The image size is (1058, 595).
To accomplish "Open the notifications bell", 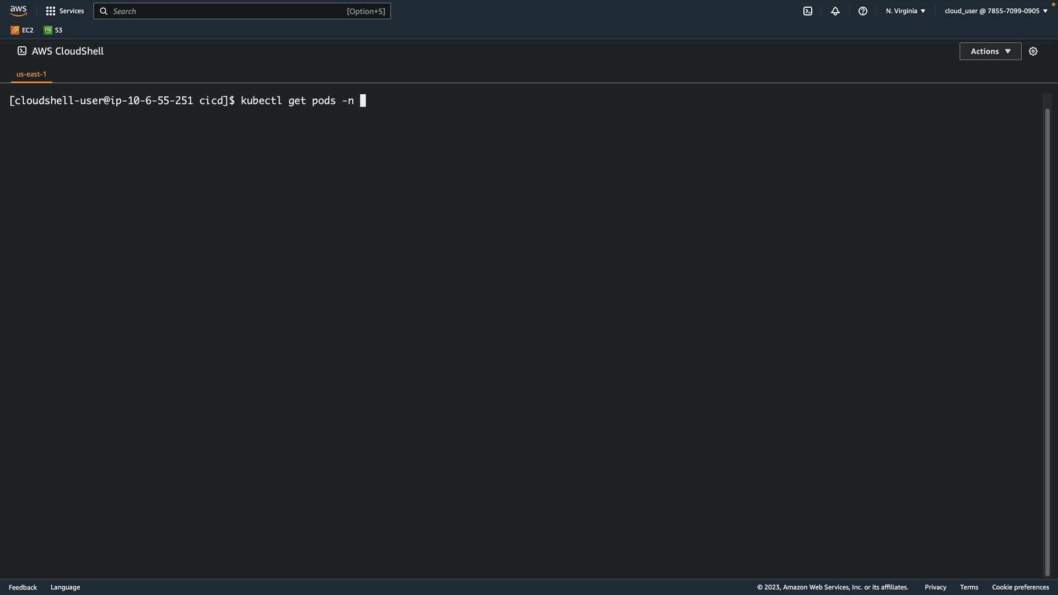I will 835,11.
